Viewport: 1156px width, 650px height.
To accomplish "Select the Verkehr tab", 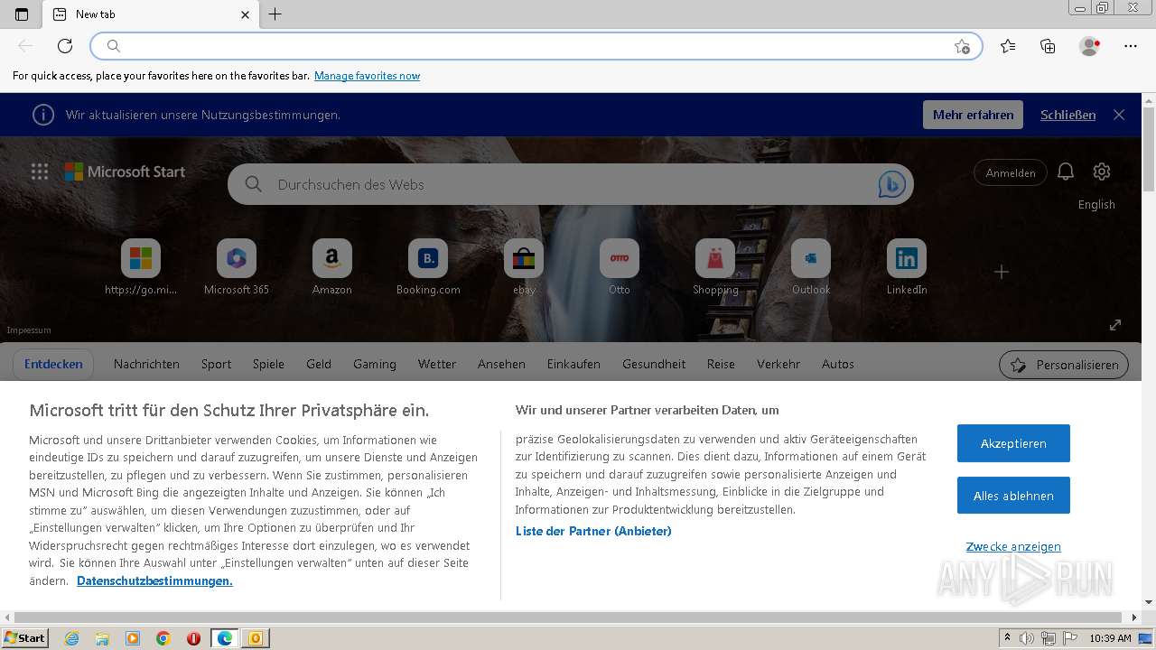I will 778,364.
